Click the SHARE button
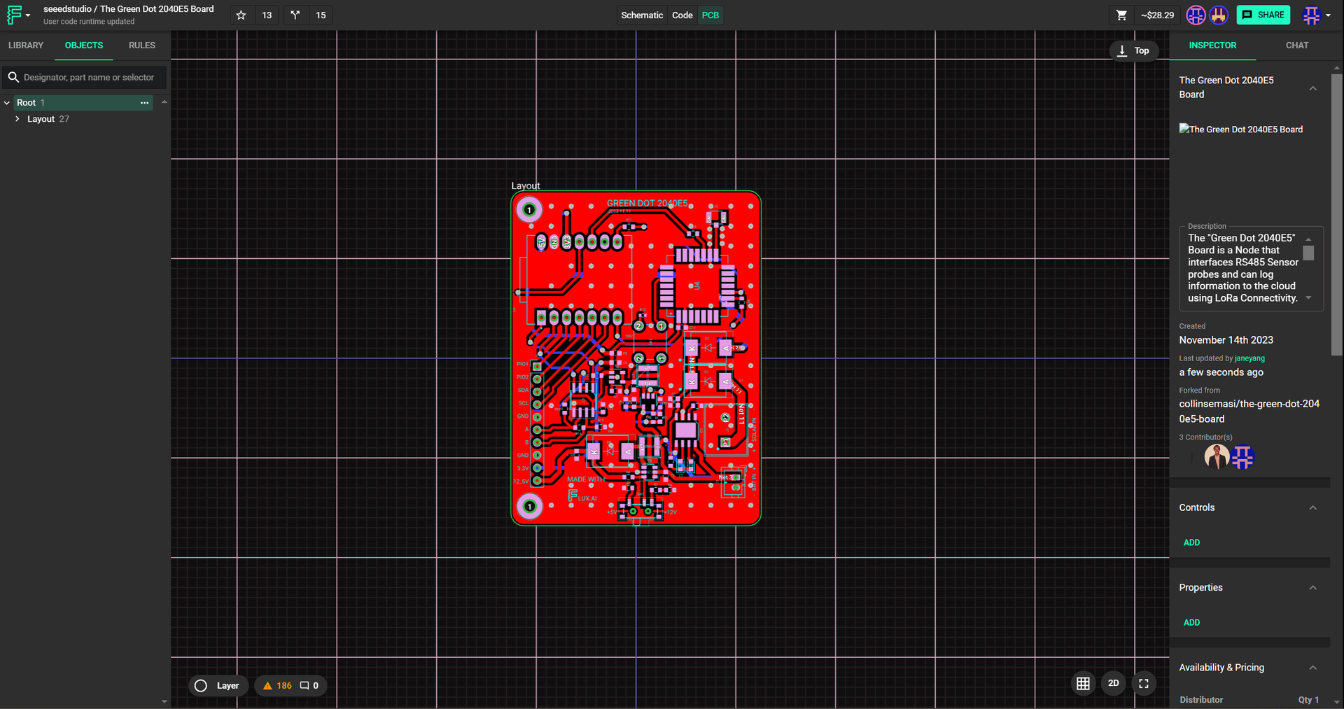Image resolution: width=1344 pixels, height=709 pixels. pos(1263,15)
